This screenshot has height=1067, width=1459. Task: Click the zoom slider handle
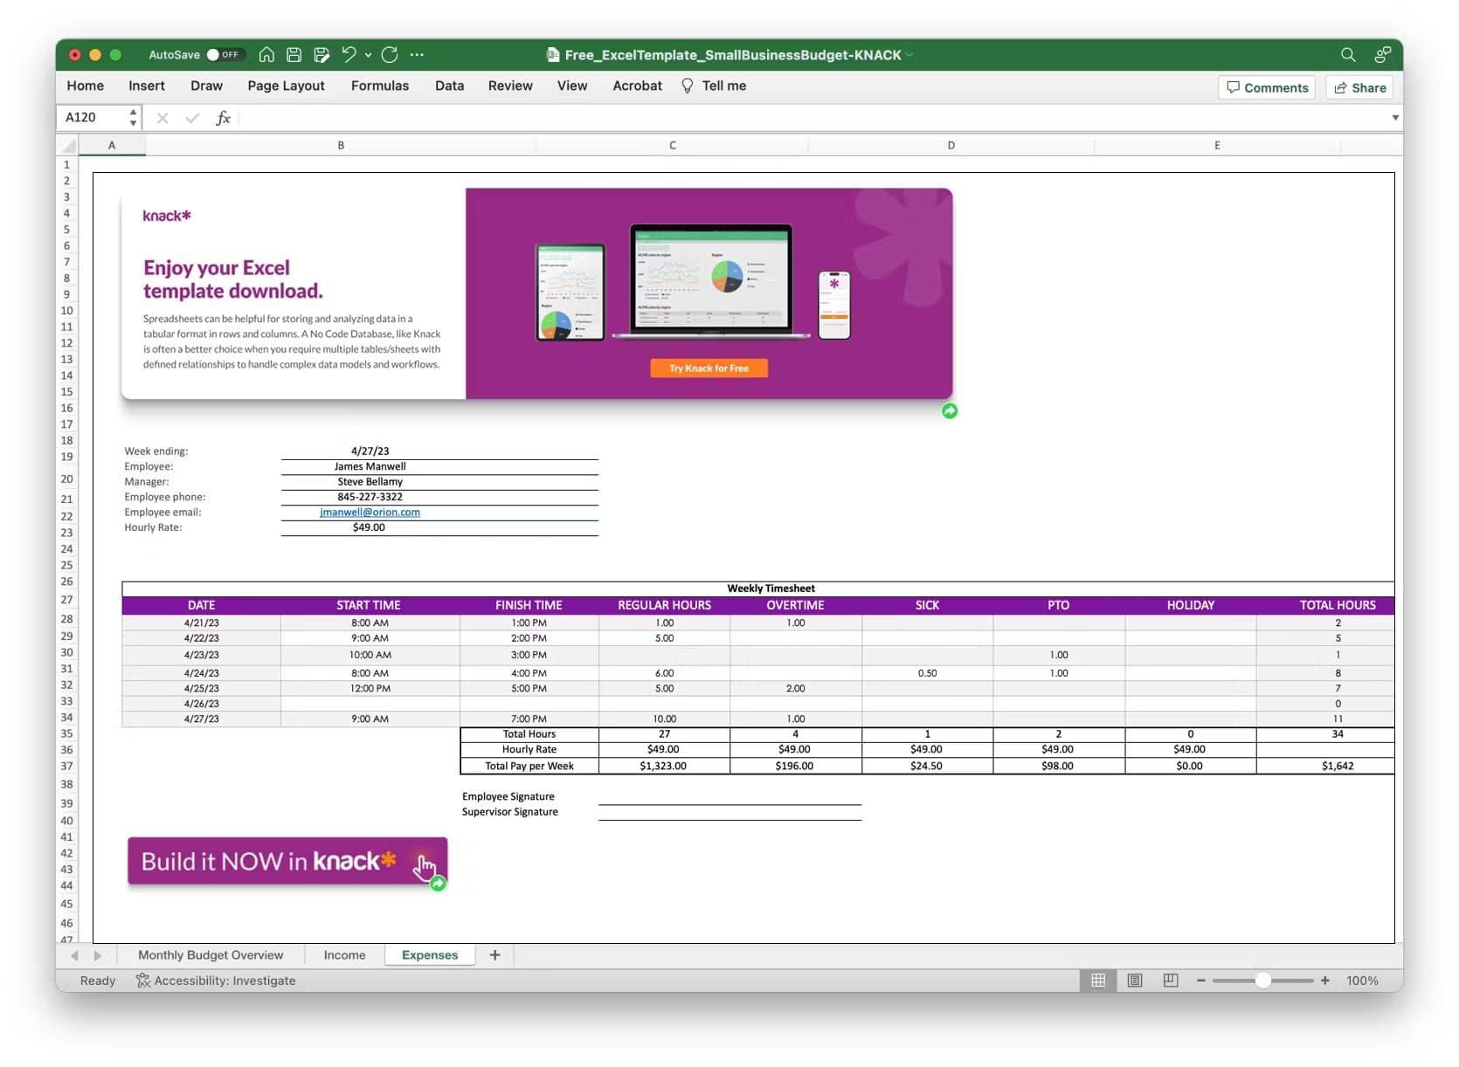click(1262, 981)
